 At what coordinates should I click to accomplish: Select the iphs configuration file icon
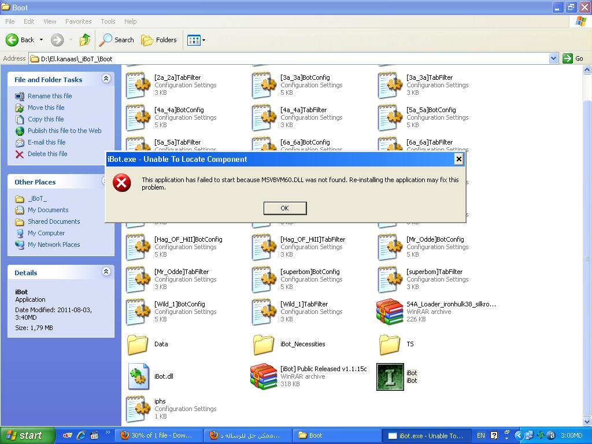click(138, 409)
